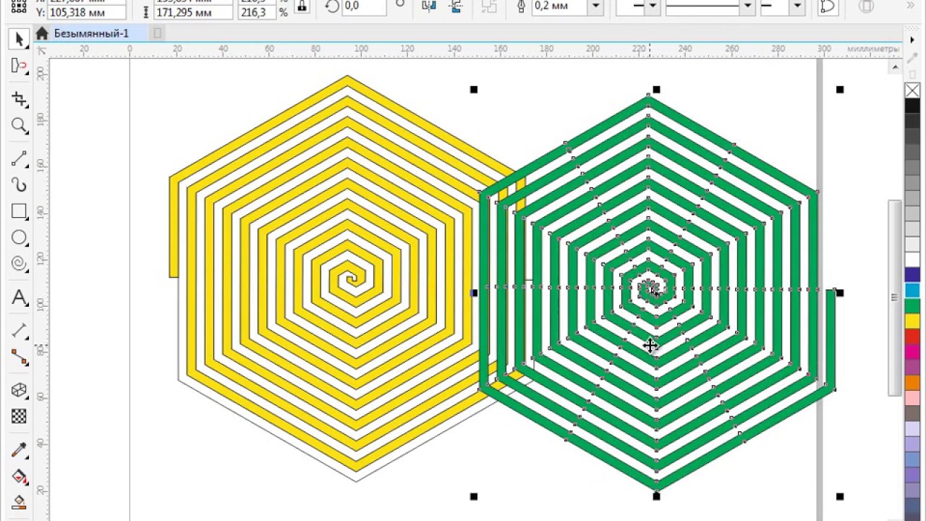Viewport: 926px width, 521px height.
Task: Choose the cyan color swatch
Action: tap(912, 290)
